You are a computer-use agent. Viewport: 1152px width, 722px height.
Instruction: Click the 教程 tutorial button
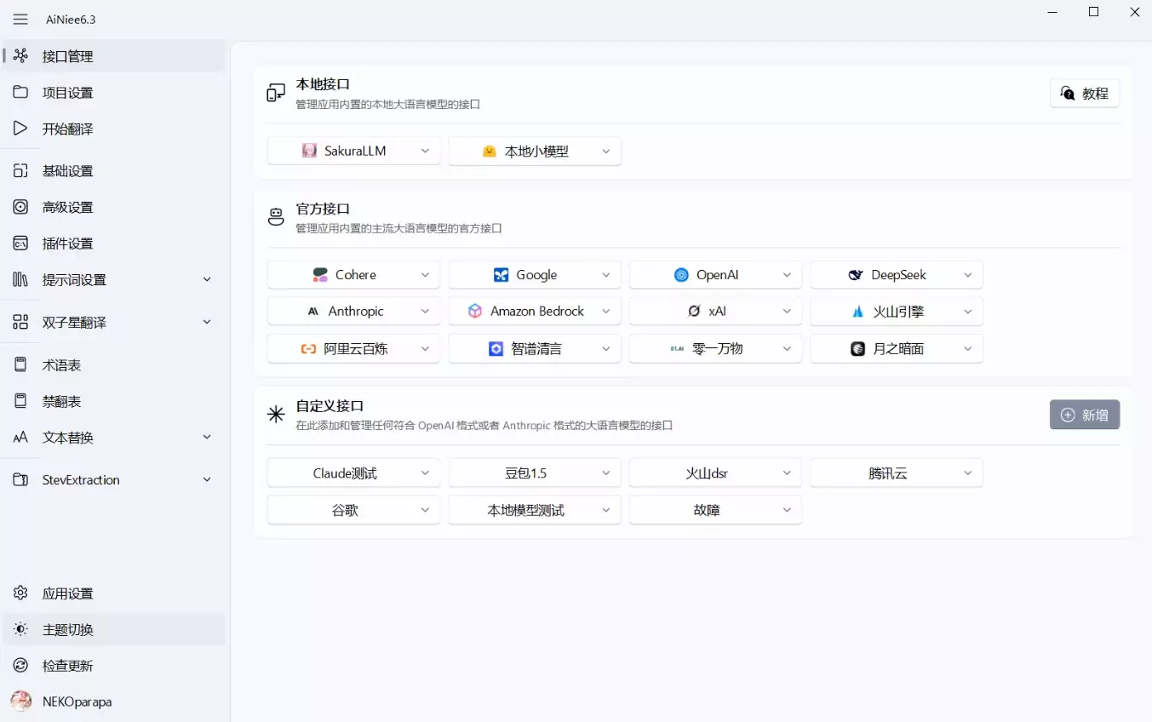click(1085, 94)
